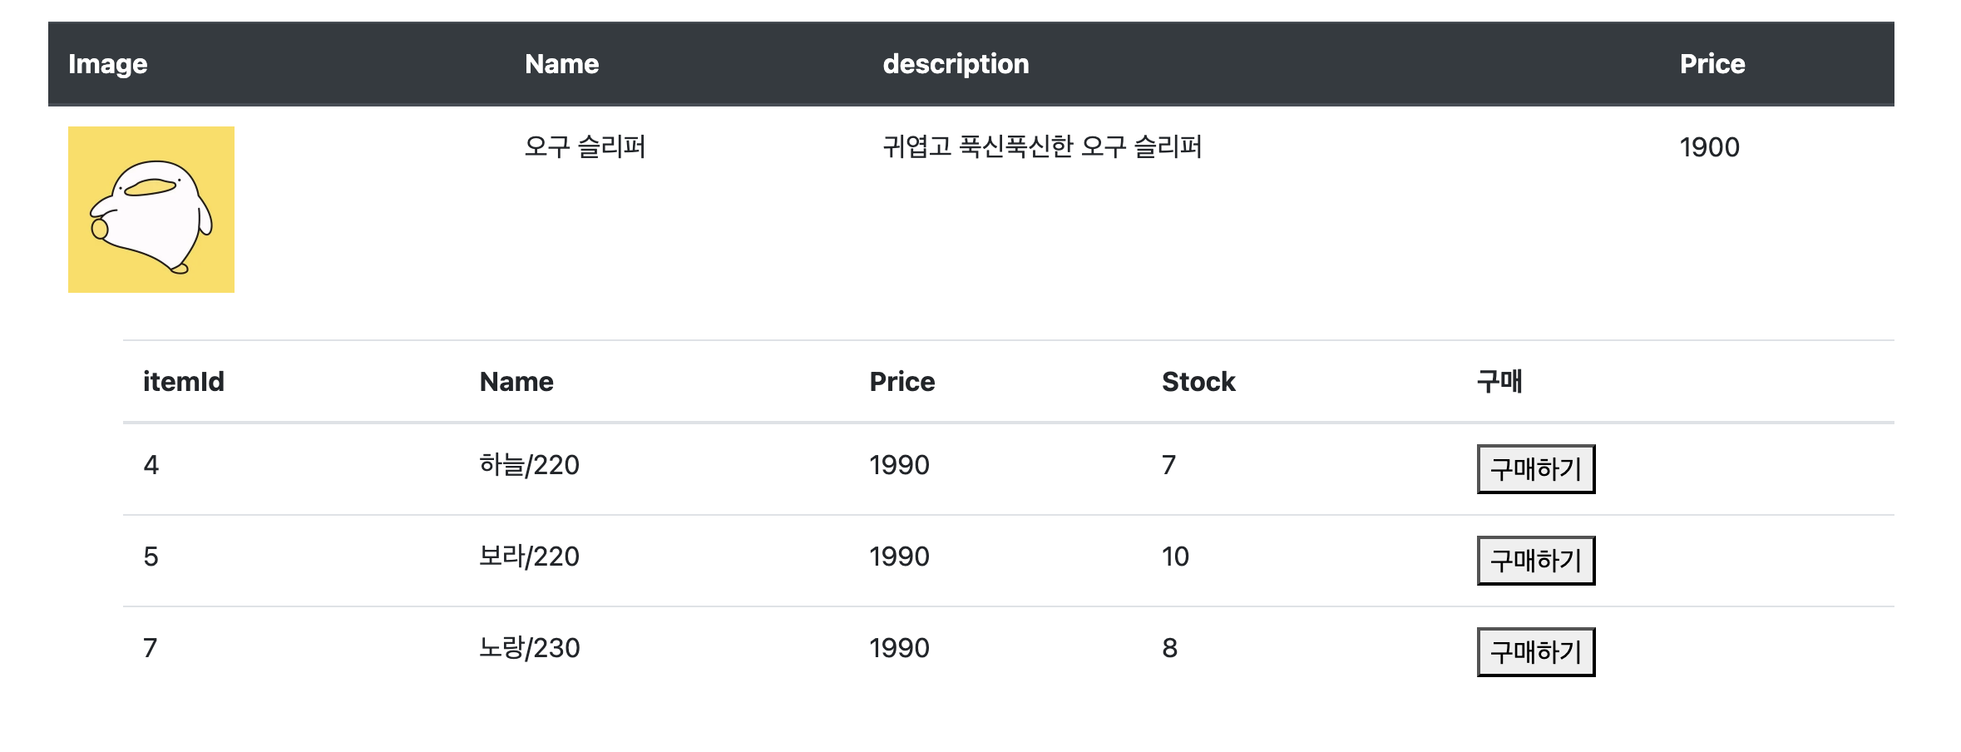Select the 보라/220 option name
The height and width of the screenshot is (752, 1961).
click(529, 557)
